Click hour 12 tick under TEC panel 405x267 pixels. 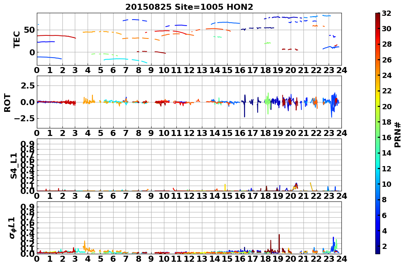189,70
